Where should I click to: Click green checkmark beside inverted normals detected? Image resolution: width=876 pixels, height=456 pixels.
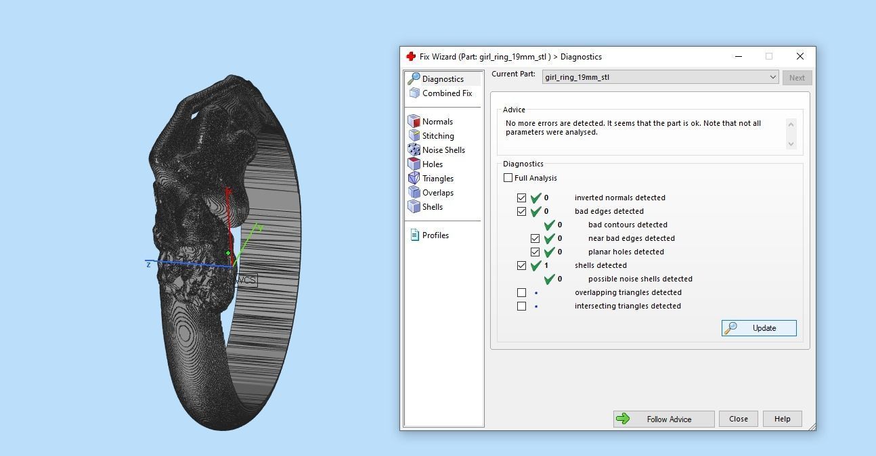[x=536, y=198]
